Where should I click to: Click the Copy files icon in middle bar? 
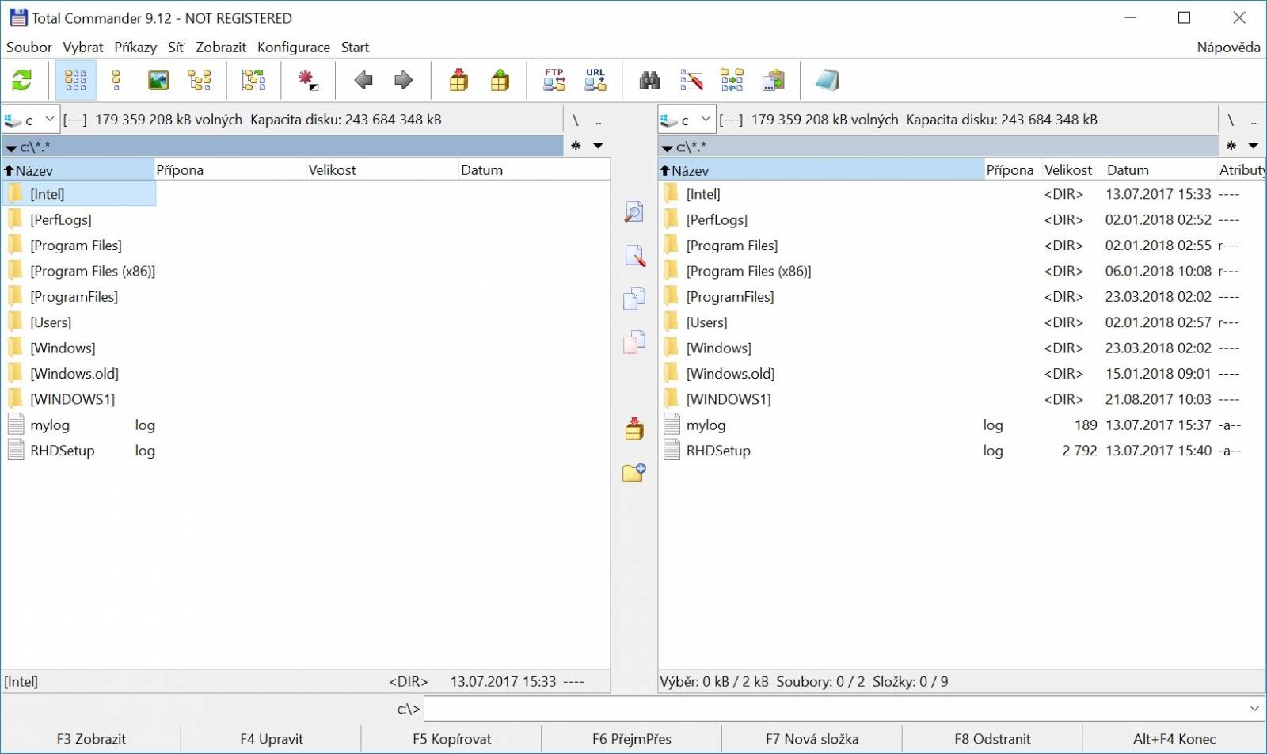point(634,299)
